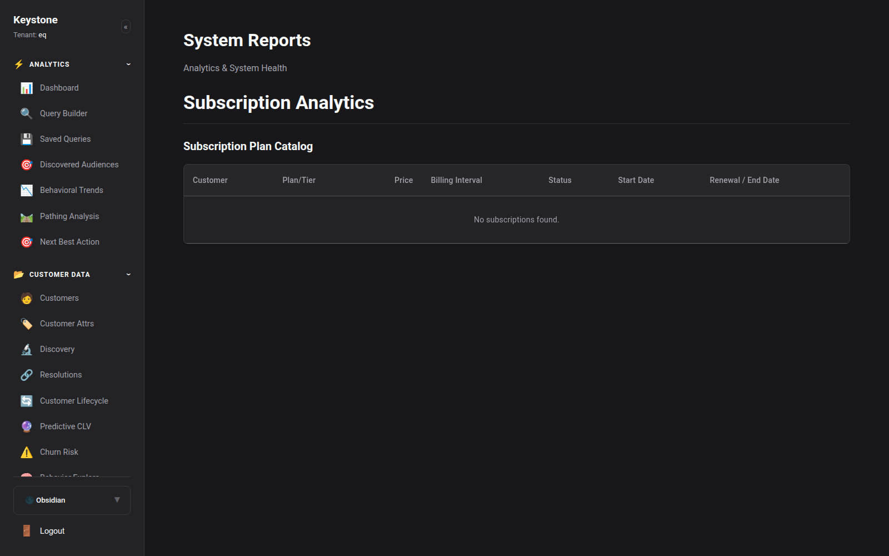The image size is (889, 556).
Task: Click the Dashboard bar chart icon
Action: 27,88
